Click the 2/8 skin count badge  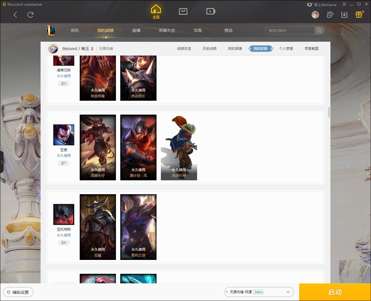click(x=64, y=84)
